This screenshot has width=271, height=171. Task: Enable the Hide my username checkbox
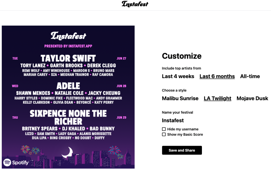[164, 129]
